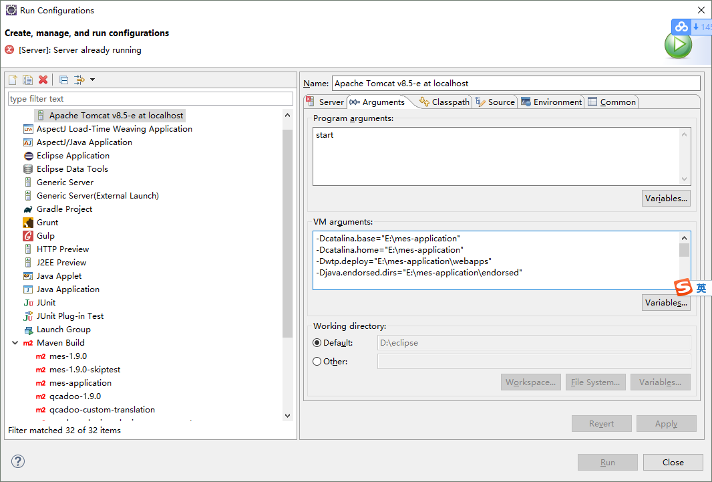Click the Eclipse Application icon
The image size is (712, 482).
tap(28, 156)
